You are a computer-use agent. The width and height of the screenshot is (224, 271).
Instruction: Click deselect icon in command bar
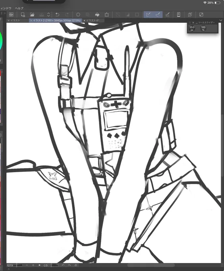pyautogui.click(x=118, y=15)
